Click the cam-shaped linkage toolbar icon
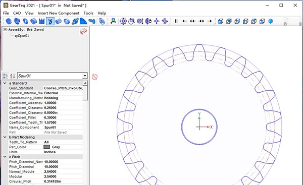The image size is (303, 185). click(x=92, y=21)
